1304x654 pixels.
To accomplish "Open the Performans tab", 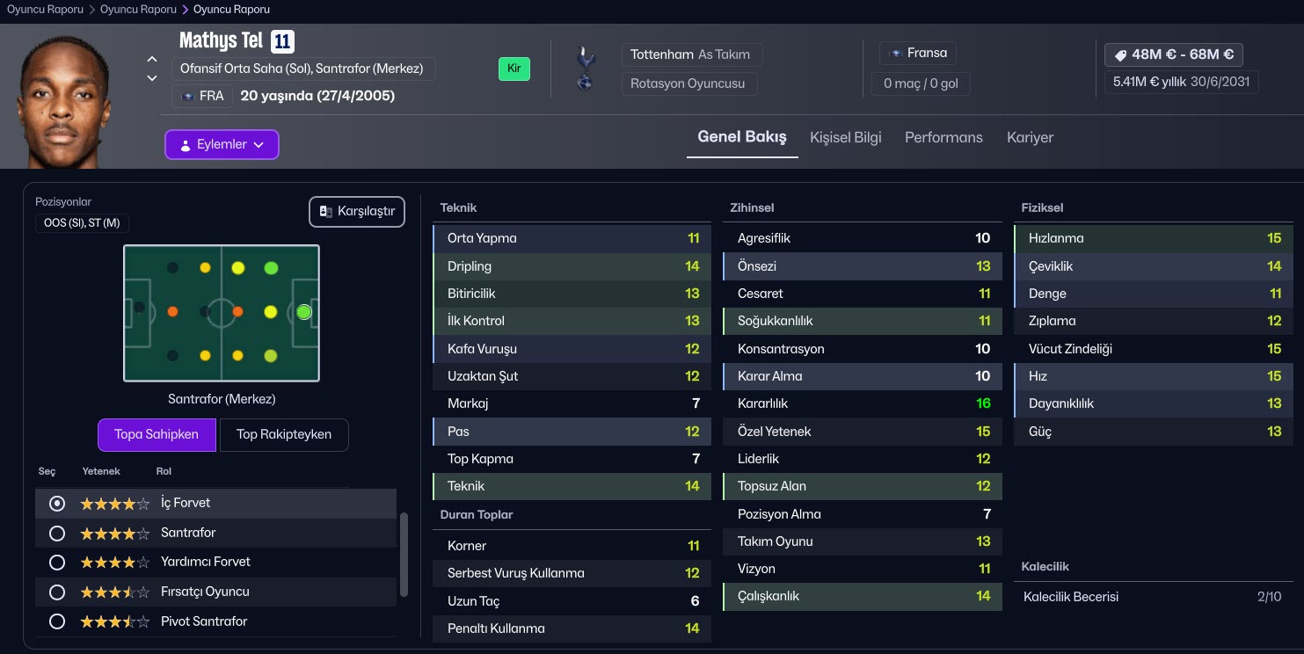I will [943, 137].
